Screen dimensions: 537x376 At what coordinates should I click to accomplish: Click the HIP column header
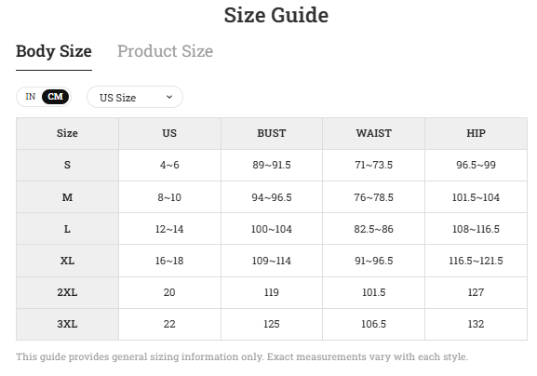[x=476, y=133]
